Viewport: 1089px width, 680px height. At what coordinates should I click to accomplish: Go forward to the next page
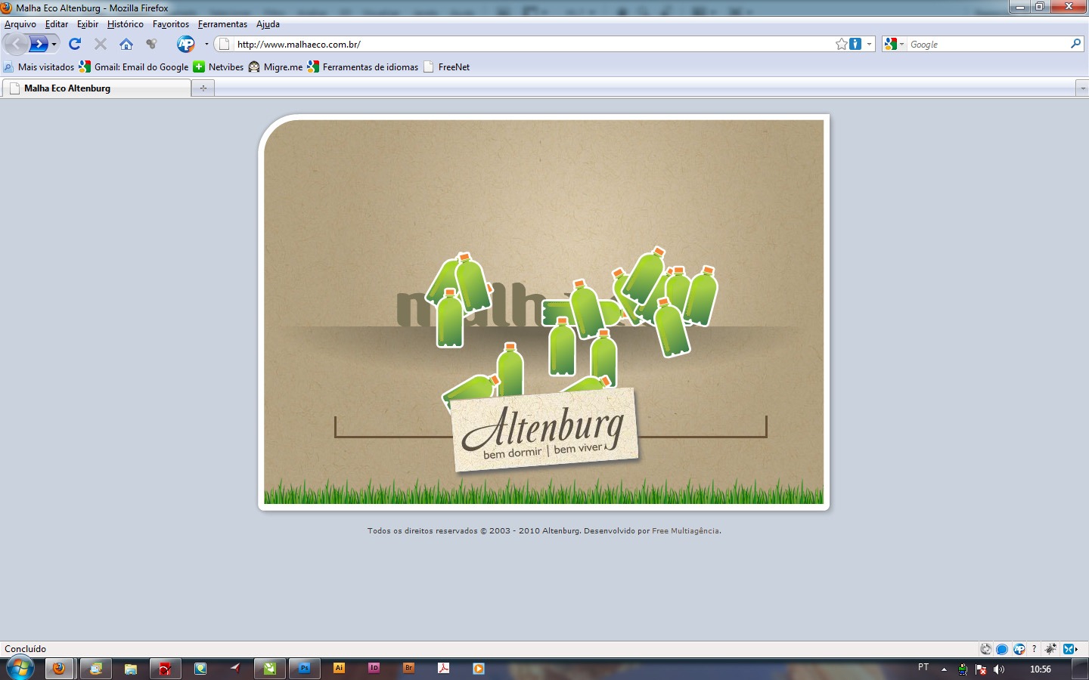(x=39, y=44)
